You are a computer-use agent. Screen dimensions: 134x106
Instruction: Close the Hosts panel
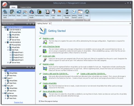coord(33,67)
